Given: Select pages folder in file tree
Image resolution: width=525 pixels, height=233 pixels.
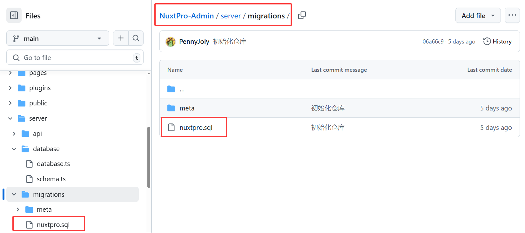Looking at the screenshot, I should tap(38, 73).
